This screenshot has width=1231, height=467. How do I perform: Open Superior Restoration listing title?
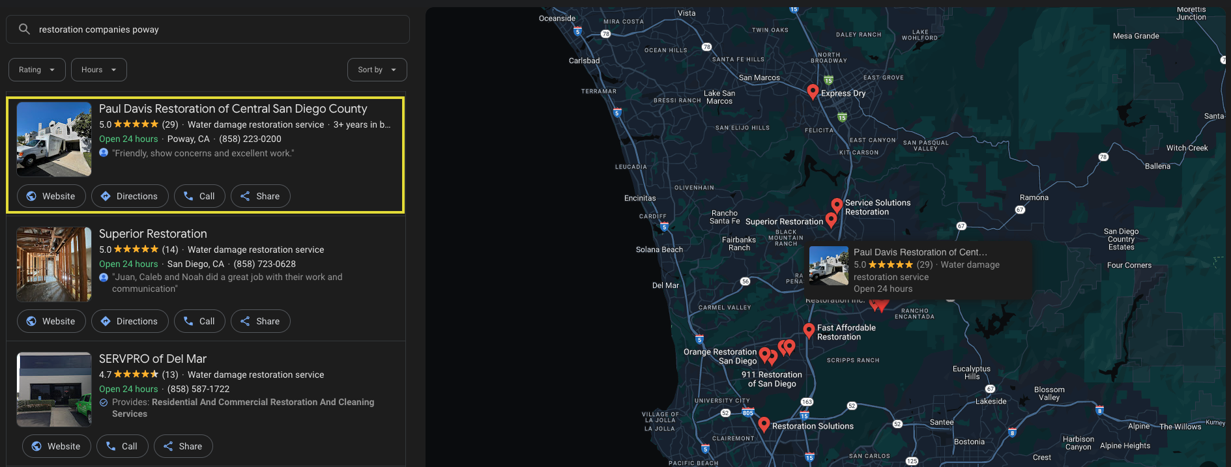(x=153, y=234)
